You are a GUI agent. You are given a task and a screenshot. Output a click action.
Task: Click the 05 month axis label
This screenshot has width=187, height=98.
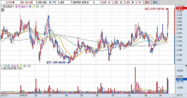coord(82,95)
